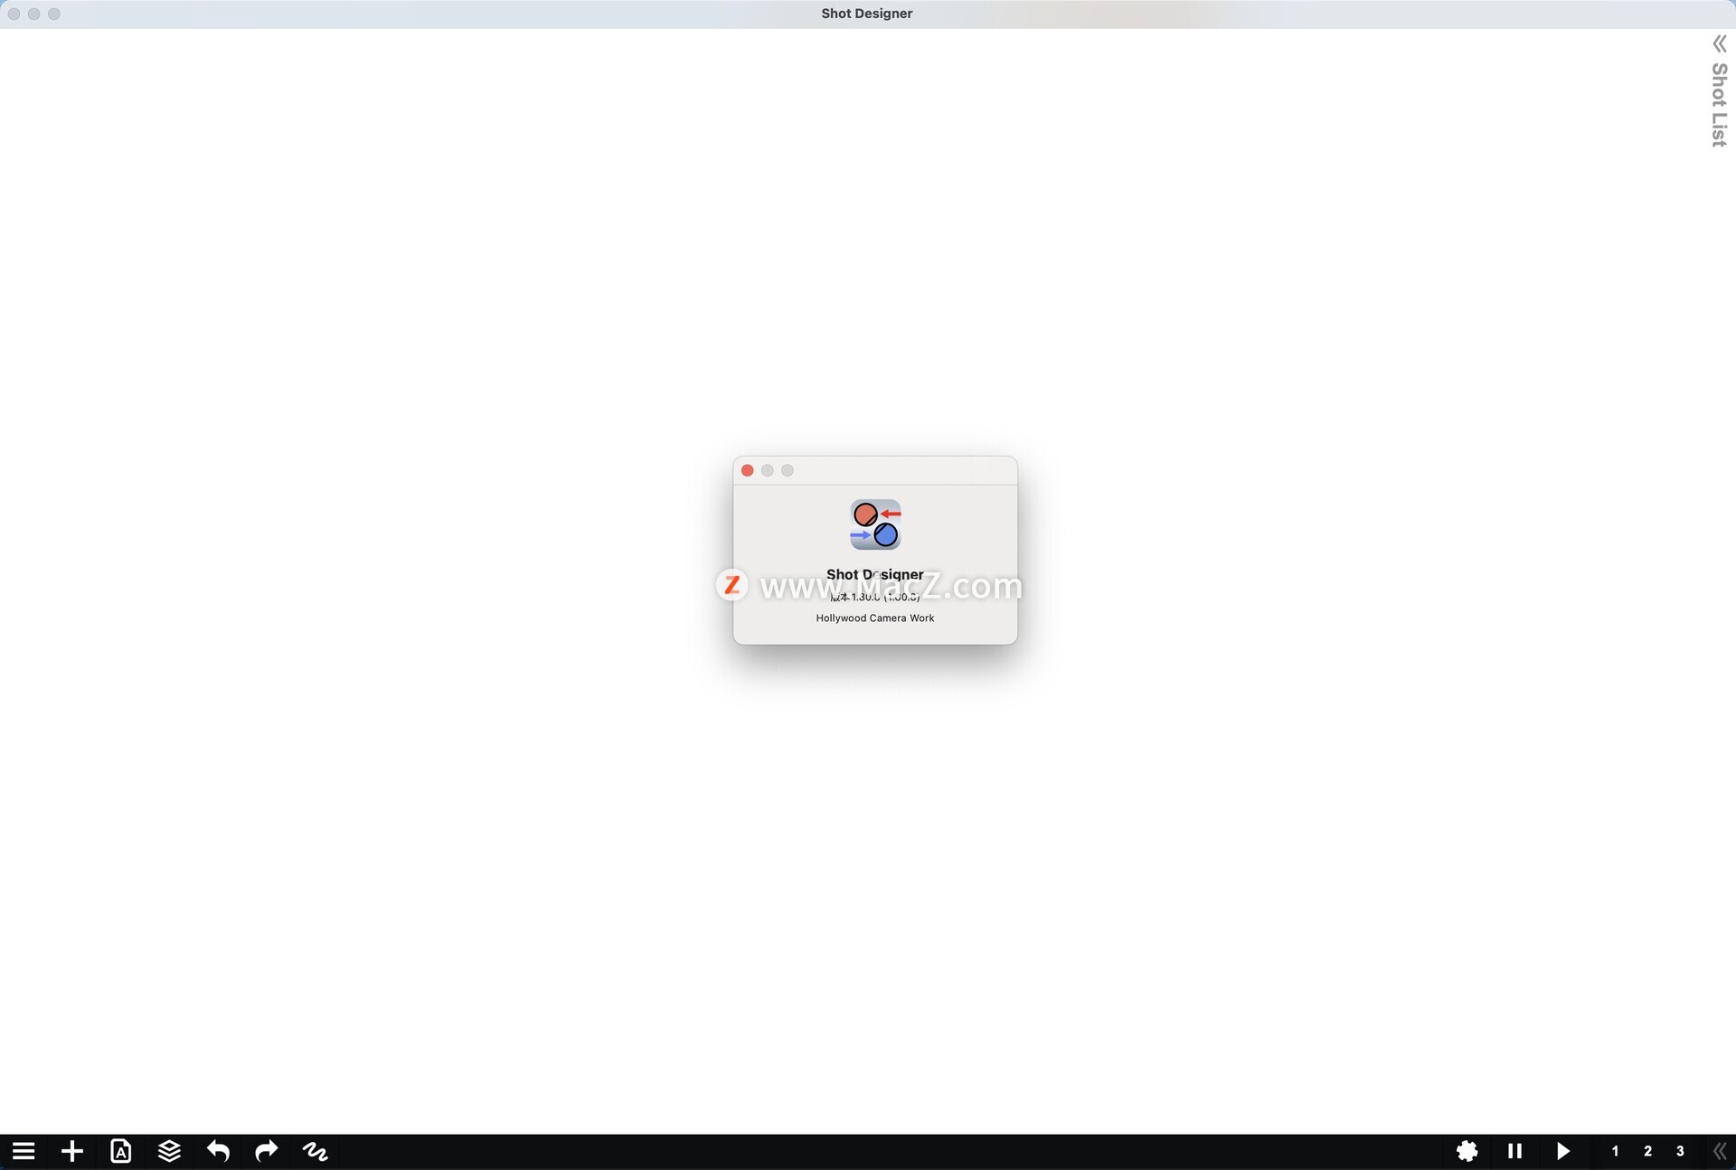The width and height of the screenshot is (1736, 1170).
Task: Expand the Shot List double-chevron arrow
Action: [x=1719, y=44]
